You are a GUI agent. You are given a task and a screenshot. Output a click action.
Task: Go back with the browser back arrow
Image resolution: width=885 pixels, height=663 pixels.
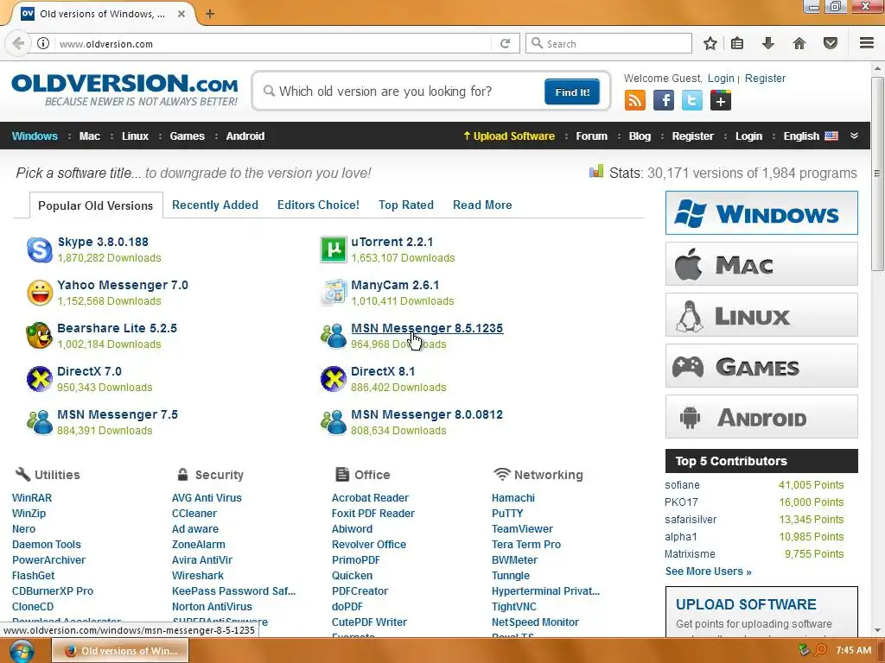pyautogui.click(x=18, y=43)
